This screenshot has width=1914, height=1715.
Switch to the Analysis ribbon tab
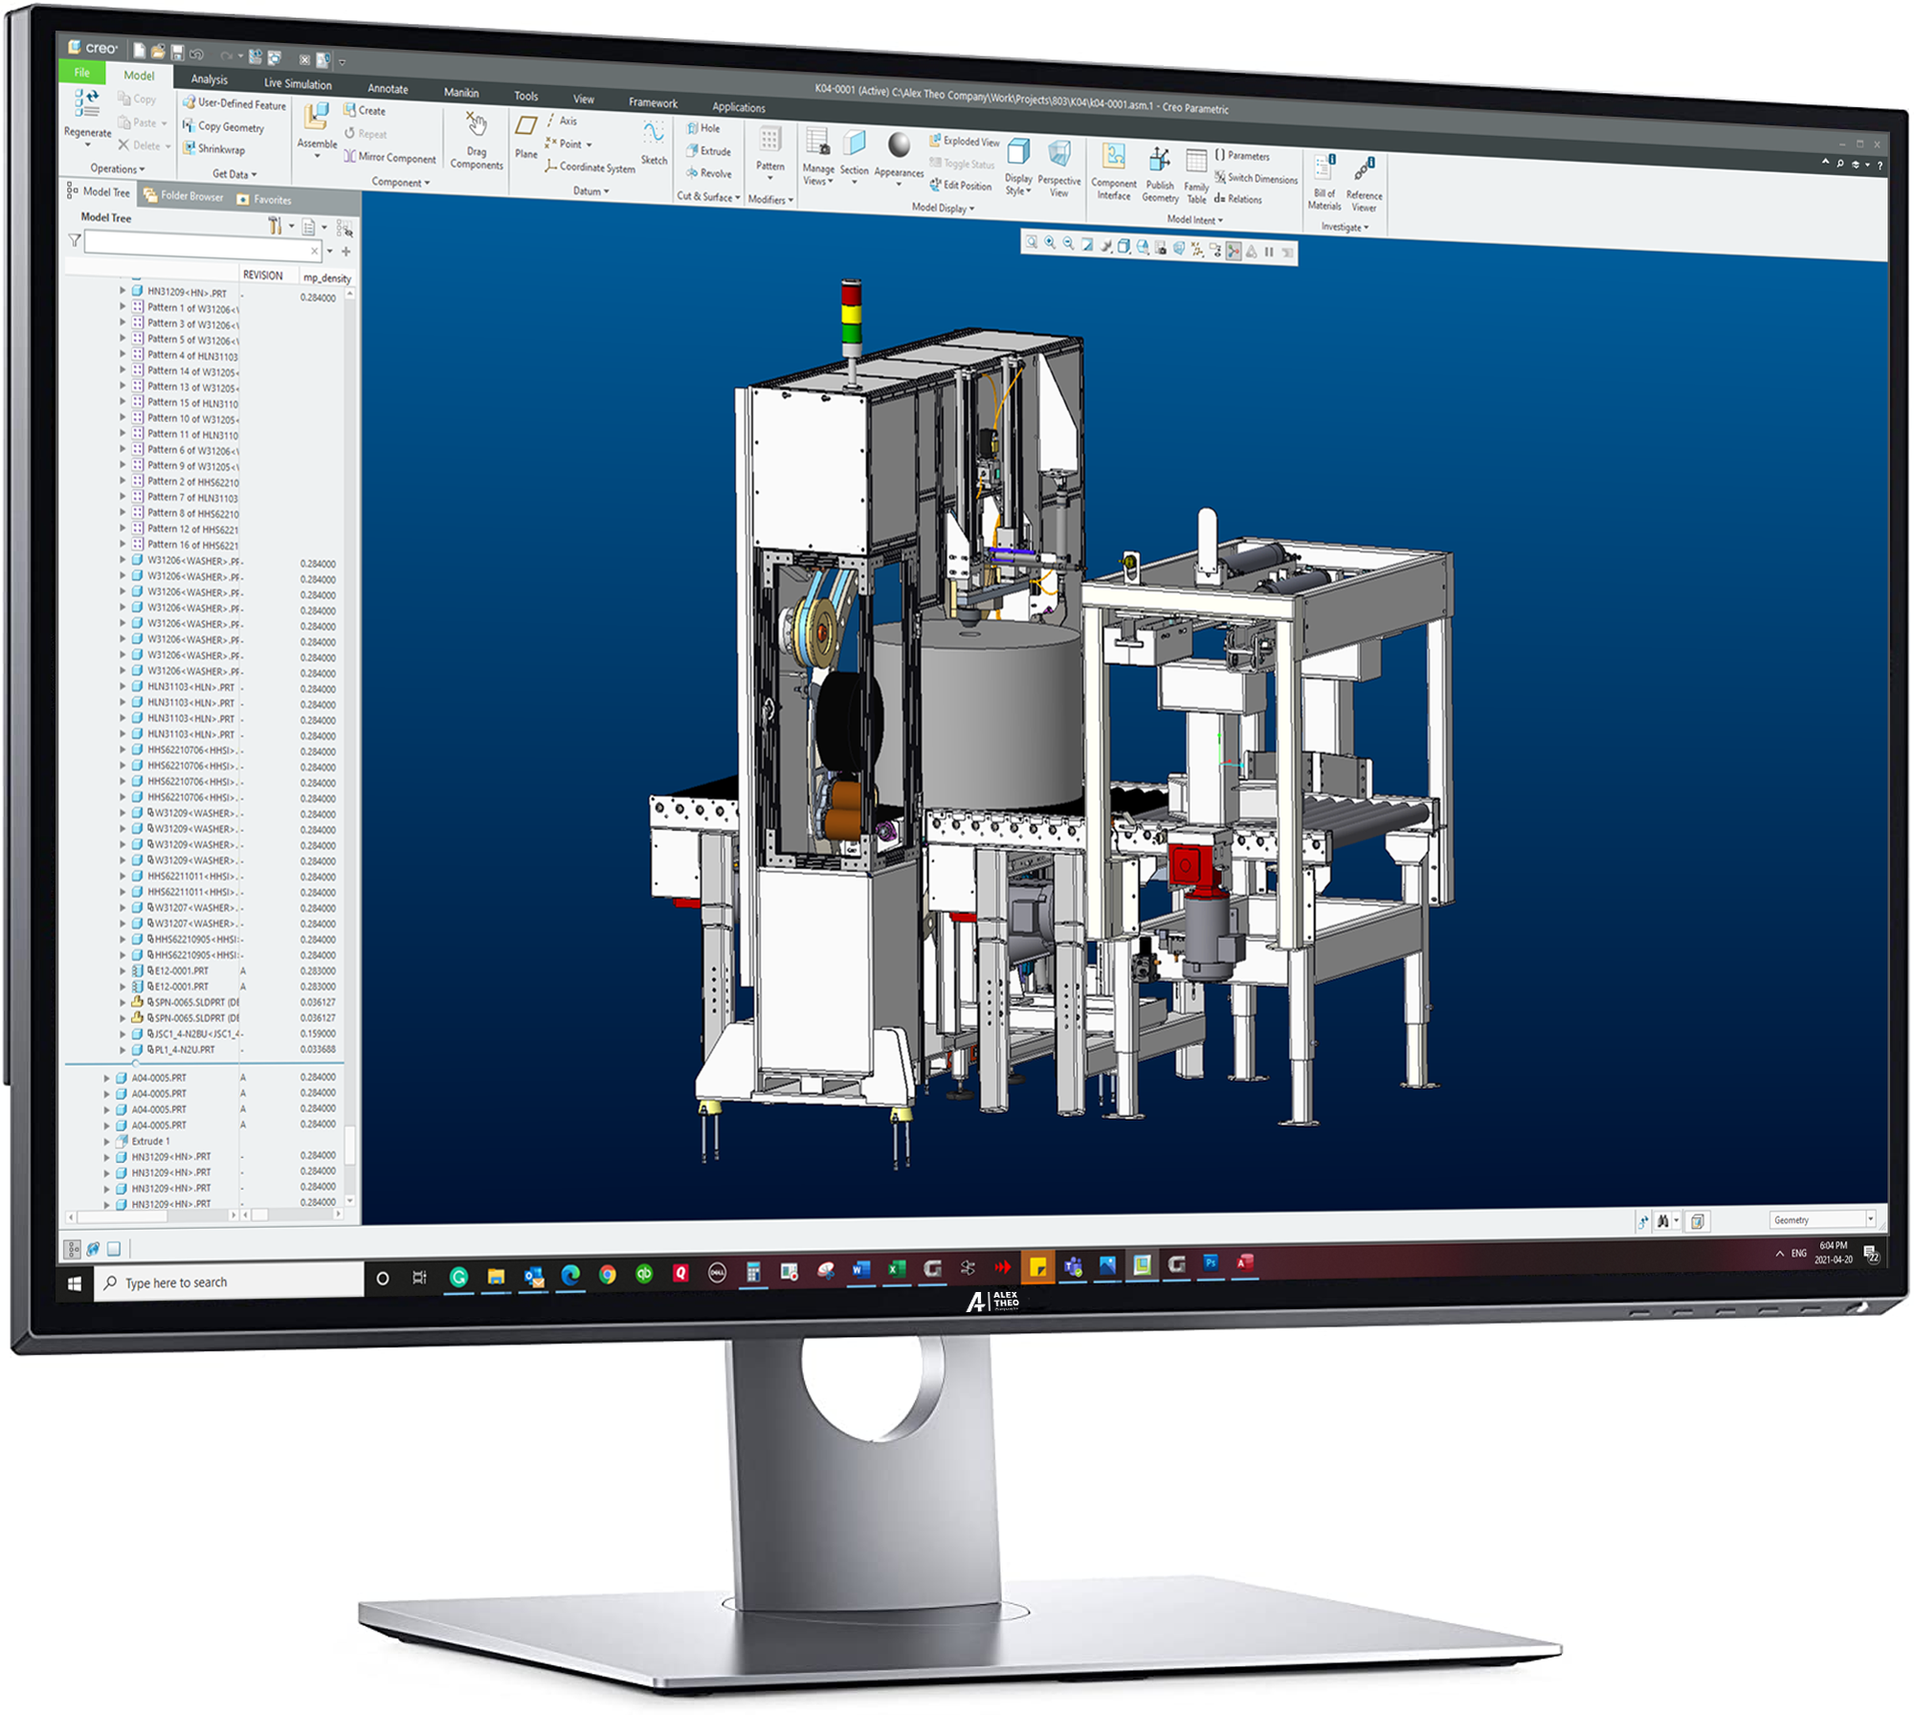coord(210,79)
